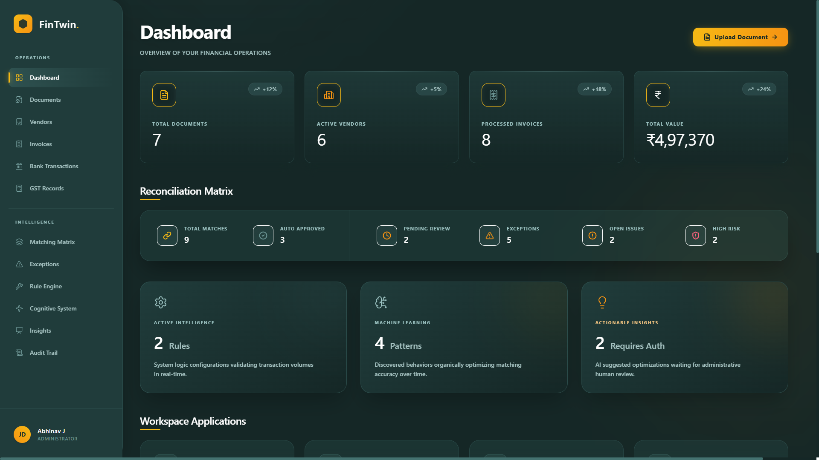Image resolution: width=819 pixels, height=460 pixels.
Task: Click the FinTwin logo icon
Action: click(23, 24)
